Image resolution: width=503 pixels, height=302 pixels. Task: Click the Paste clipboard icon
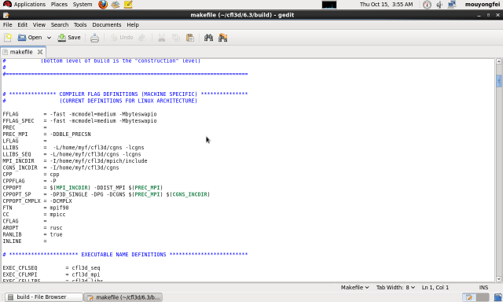pos(190,38)
